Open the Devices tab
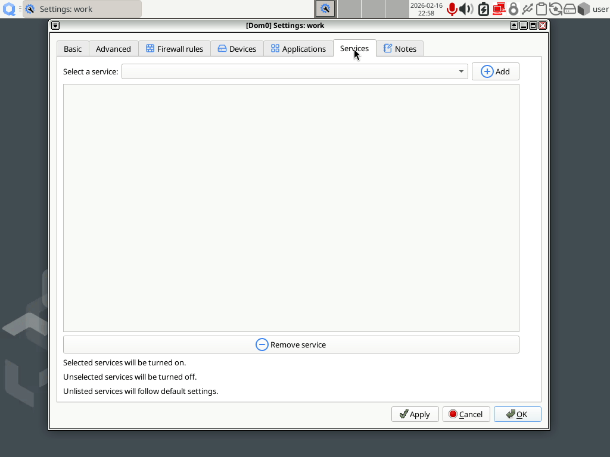Screen dimensions: 610x457 pyautogui.click(x=237, y=49)
